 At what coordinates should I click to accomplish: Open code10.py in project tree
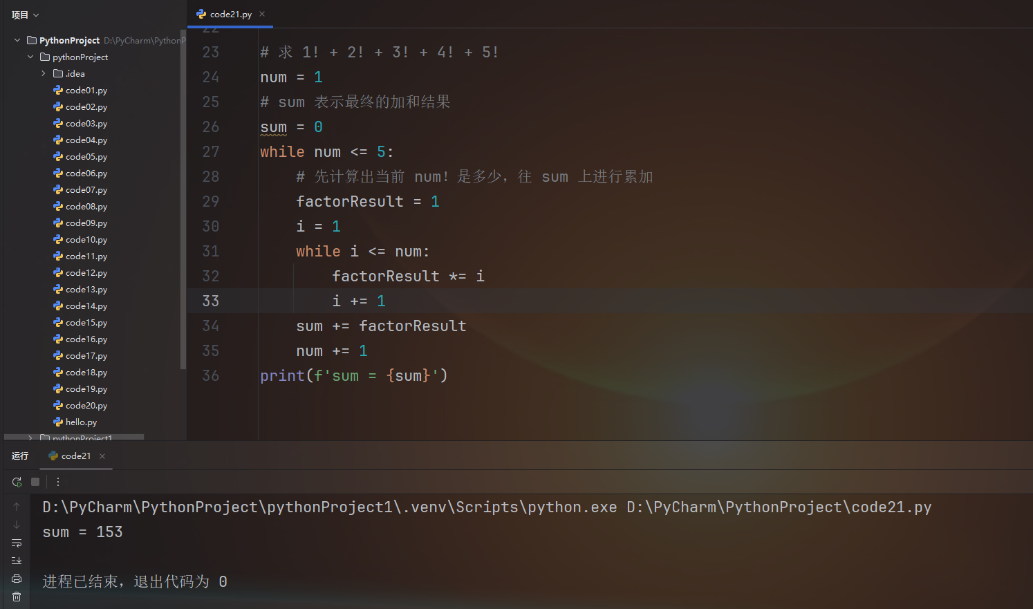(x=80, y=240)
